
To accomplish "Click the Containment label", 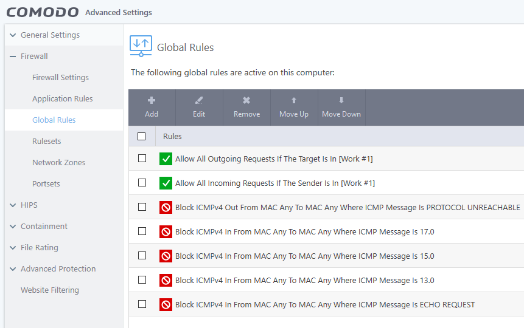I will (44, 226).
